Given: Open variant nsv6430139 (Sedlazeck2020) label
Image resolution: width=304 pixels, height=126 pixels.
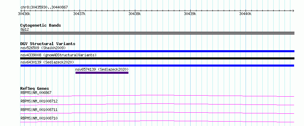Looking at the screenshot, I should 47,62.
